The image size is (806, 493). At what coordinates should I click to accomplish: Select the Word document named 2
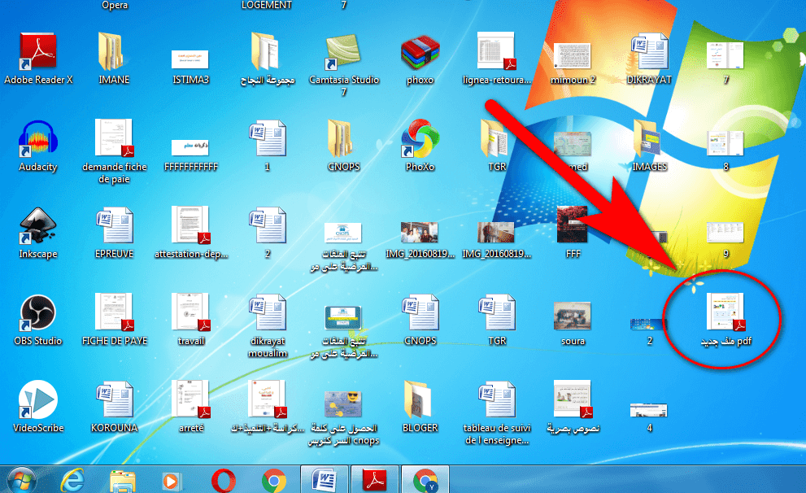point(268,225)
